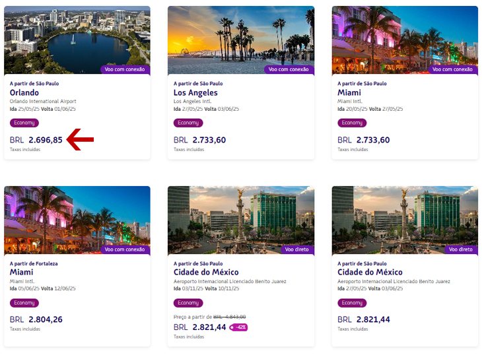Image resolution: width=482 pixels, height=355 pixels.
Task: Open the Orlando destination title
Action: [24, 93]
